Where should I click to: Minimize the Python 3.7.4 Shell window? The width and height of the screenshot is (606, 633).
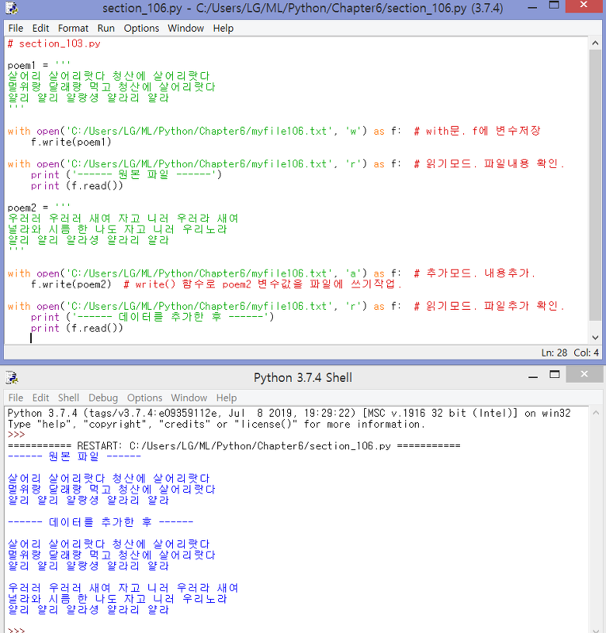533,376
